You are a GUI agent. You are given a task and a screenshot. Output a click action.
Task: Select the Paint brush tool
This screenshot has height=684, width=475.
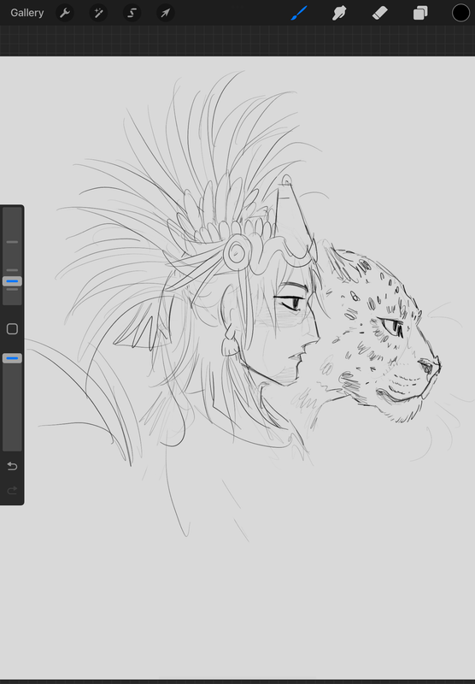tap(299, 13)
